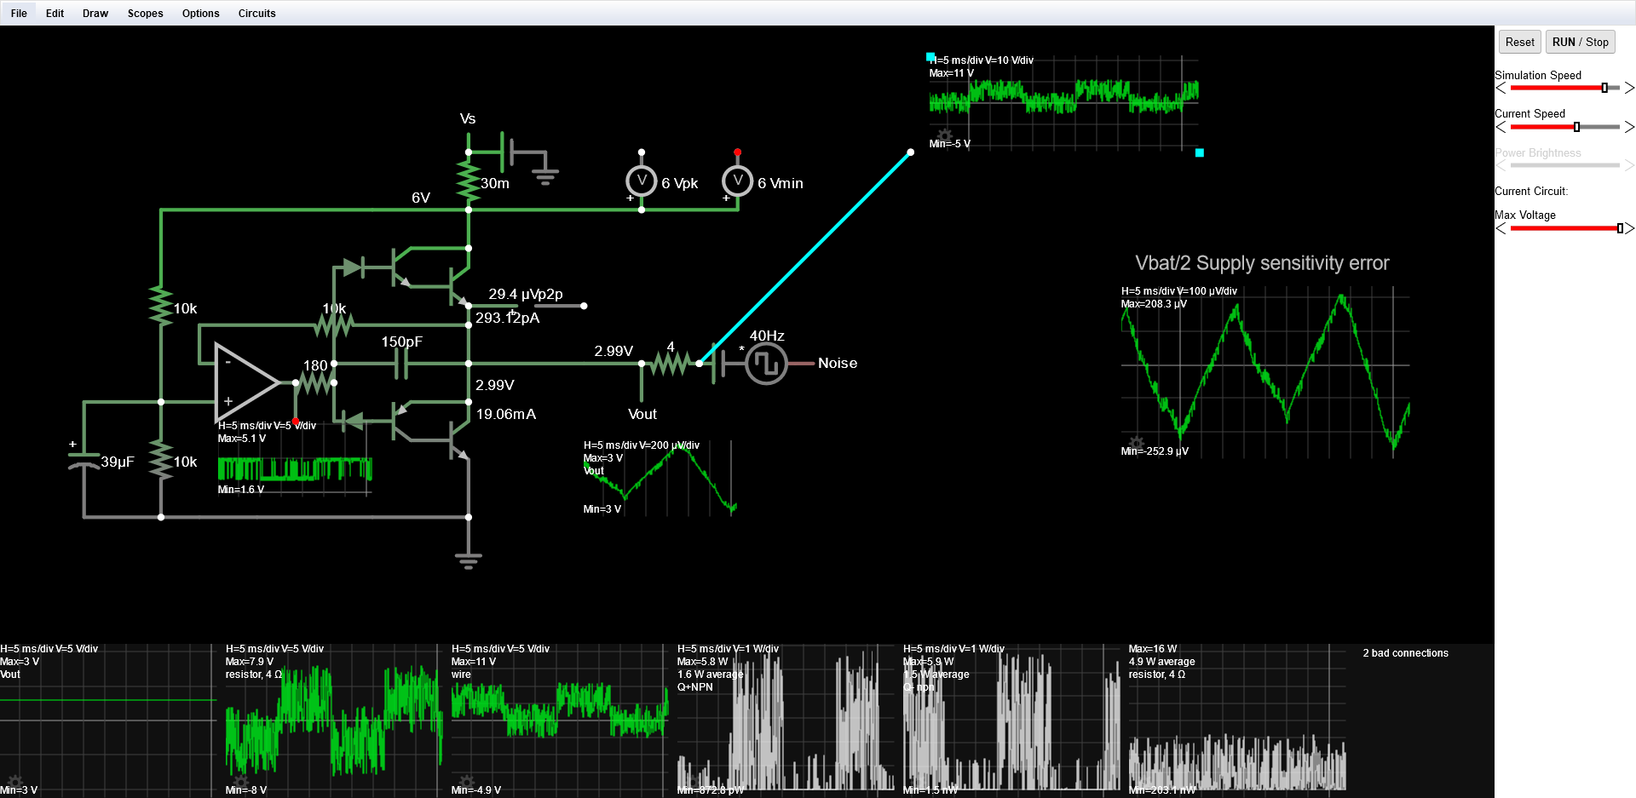This screenshot has height=798, width=1636.
Task: Select the 40Hz square wave noise source
Action: pyautogui.click(x=766, y=364)
